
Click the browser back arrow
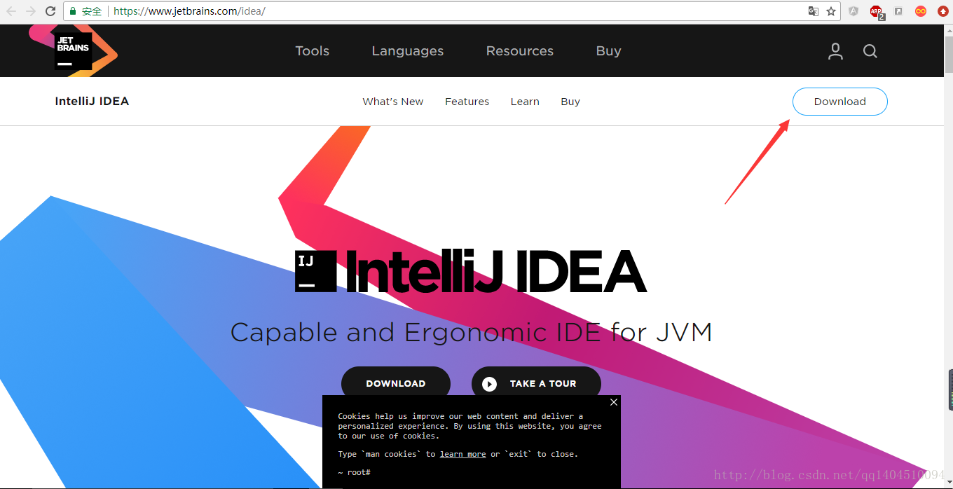pos(11,11)
